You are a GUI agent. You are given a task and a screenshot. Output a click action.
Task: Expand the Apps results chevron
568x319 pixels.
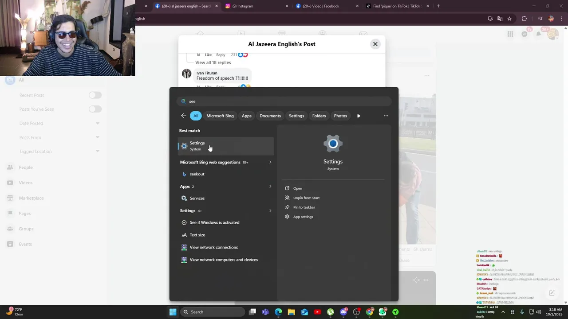pos(270,187)
